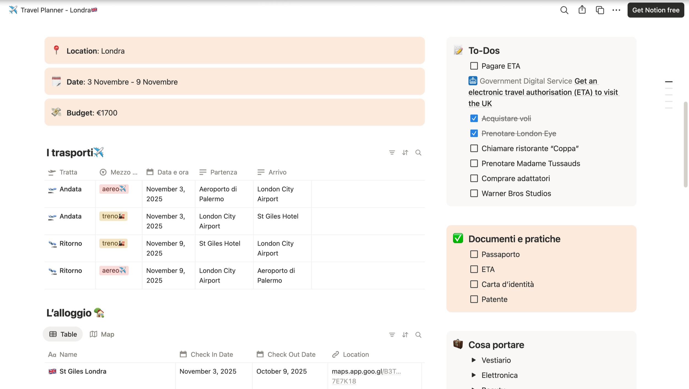Select the Table view tab

tap(63, 334)
